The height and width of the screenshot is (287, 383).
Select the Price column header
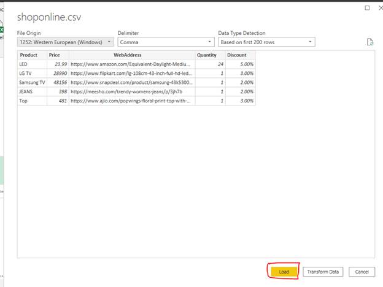(58, 55)
